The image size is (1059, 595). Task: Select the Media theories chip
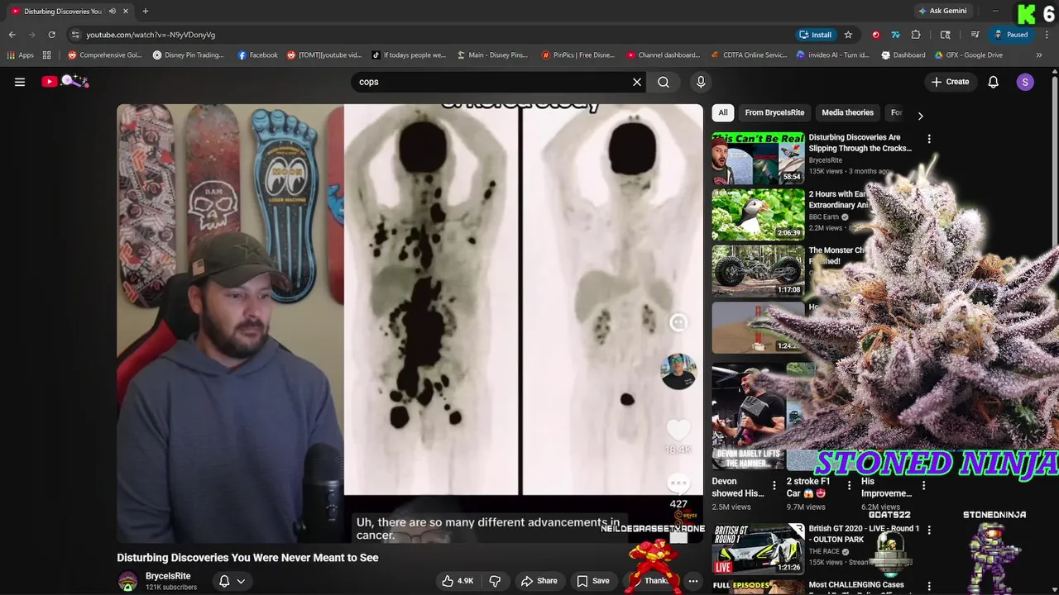point(847,112)
